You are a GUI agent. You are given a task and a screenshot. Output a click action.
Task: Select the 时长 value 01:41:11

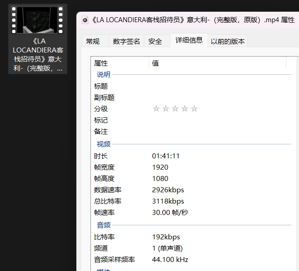(166, 156)
